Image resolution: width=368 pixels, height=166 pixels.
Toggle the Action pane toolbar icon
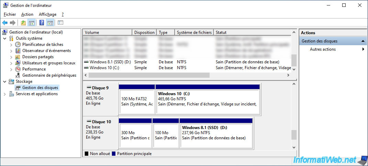click(x=50, y=23)
